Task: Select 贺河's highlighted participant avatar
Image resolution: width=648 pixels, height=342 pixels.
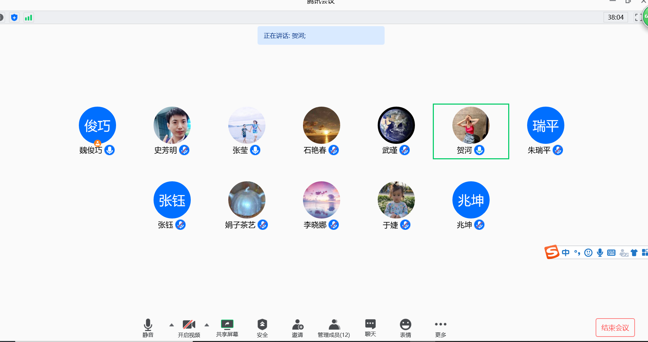Action: click(x=471, y=125)
